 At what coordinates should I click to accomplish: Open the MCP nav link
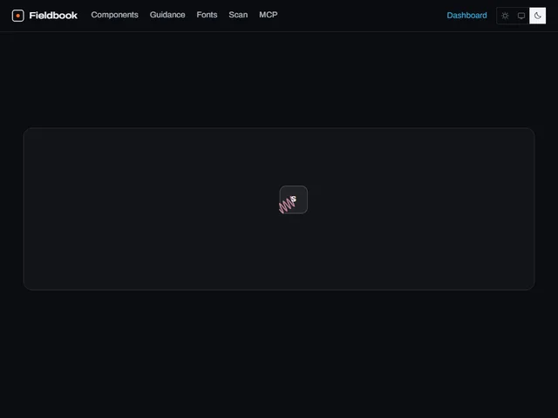269,15
